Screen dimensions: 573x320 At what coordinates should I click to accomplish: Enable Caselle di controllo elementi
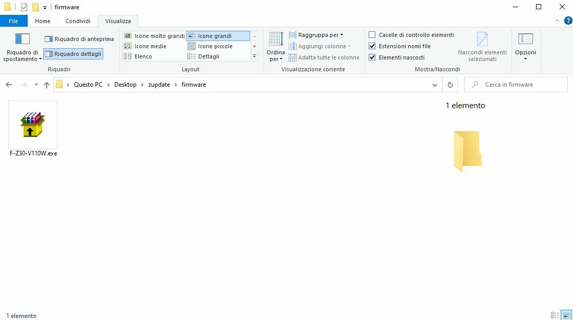372,35
